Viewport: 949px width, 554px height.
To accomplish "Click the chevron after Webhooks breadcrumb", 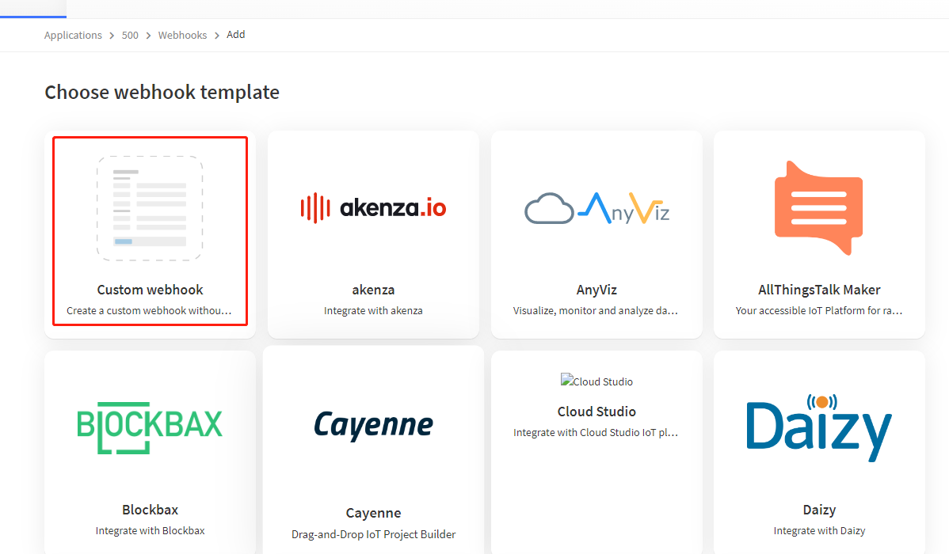I will pos(217,36).
